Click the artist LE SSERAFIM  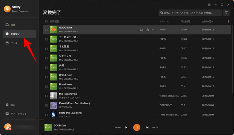pos(66,107)
